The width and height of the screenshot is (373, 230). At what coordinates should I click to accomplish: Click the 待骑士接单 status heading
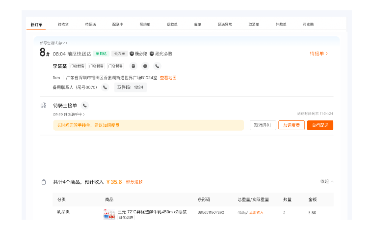65,106
